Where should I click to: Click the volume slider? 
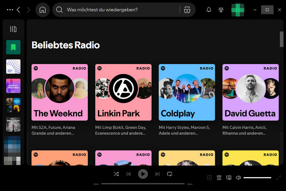(257, 178)
